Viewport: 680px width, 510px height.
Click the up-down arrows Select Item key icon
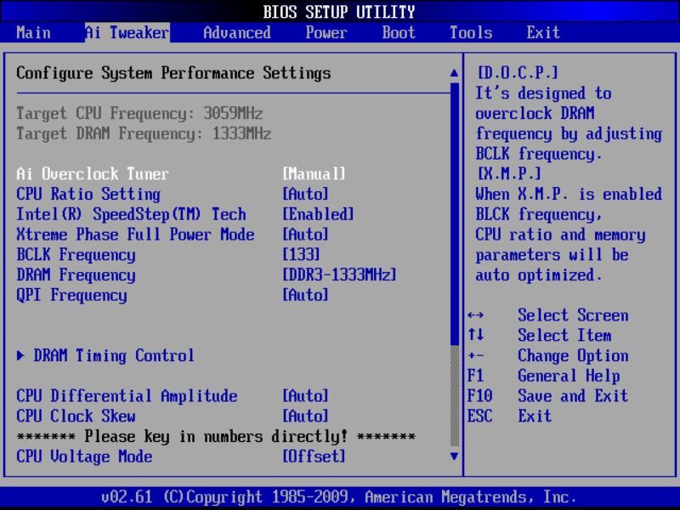[x=476, y=335]
